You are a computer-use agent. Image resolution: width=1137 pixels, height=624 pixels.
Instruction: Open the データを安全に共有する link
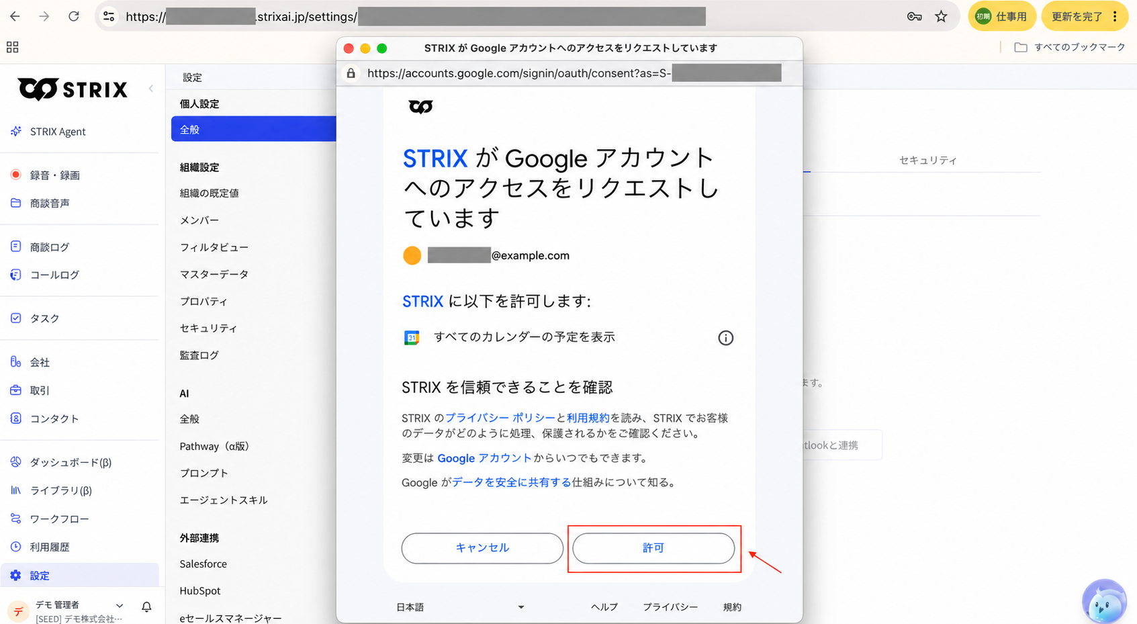point(511,482)
